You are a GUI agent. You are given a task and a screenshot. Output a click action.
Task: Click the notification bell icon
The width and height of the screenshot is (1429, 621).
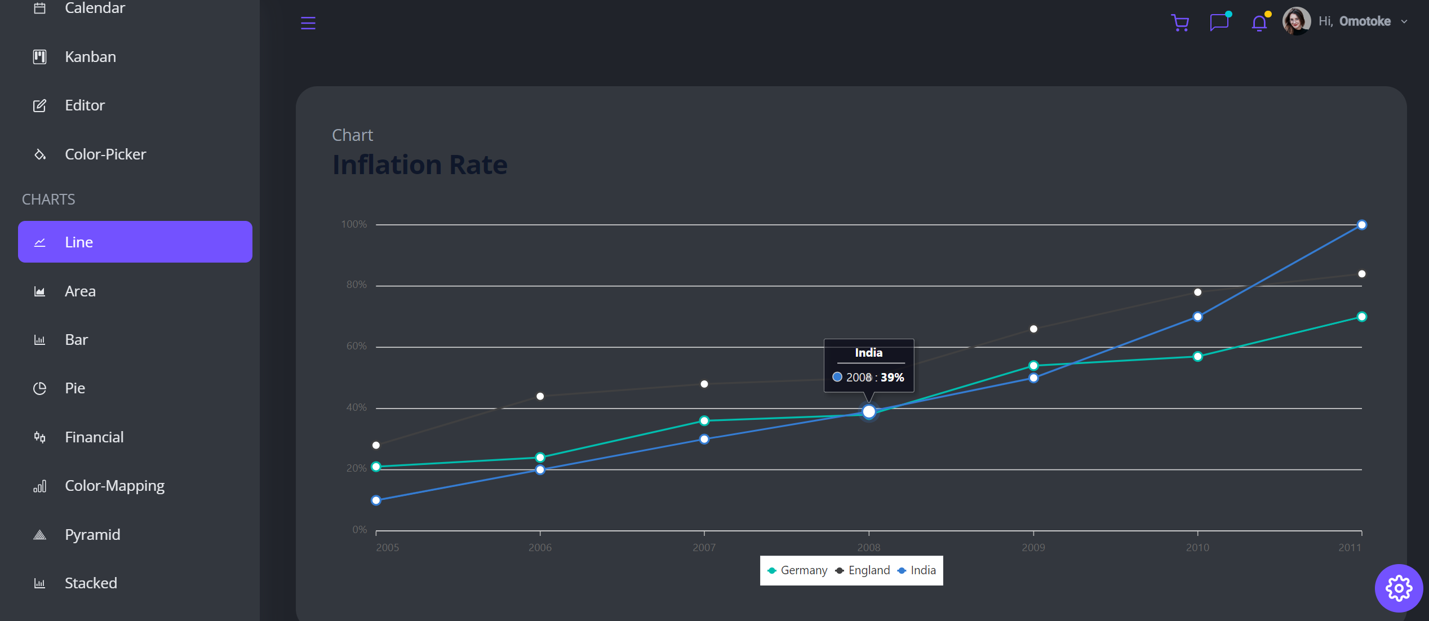point(1259,23)
